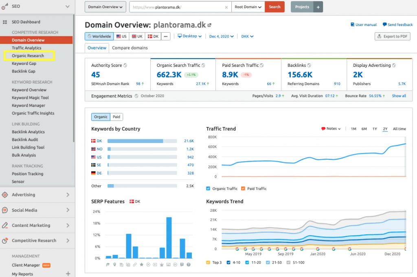Click the star SERP feature icon

pos(141,264)
